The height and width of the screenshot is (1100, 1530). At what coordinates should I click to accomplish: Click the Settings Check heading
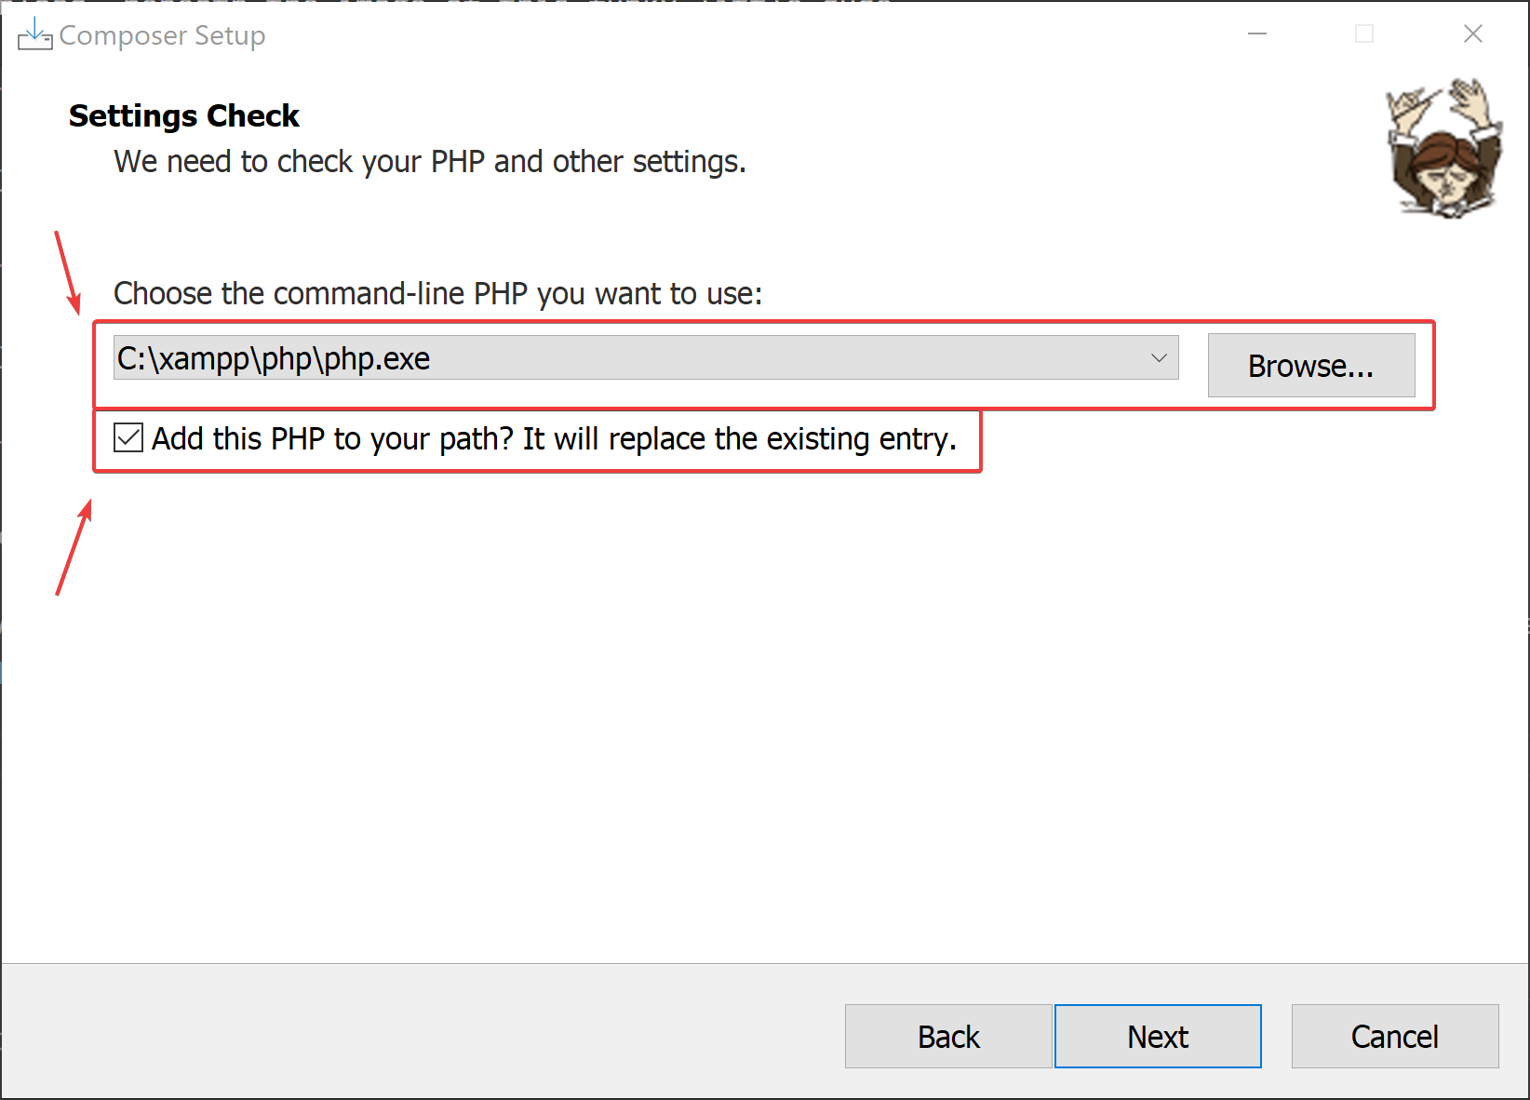tap(184, 115)
